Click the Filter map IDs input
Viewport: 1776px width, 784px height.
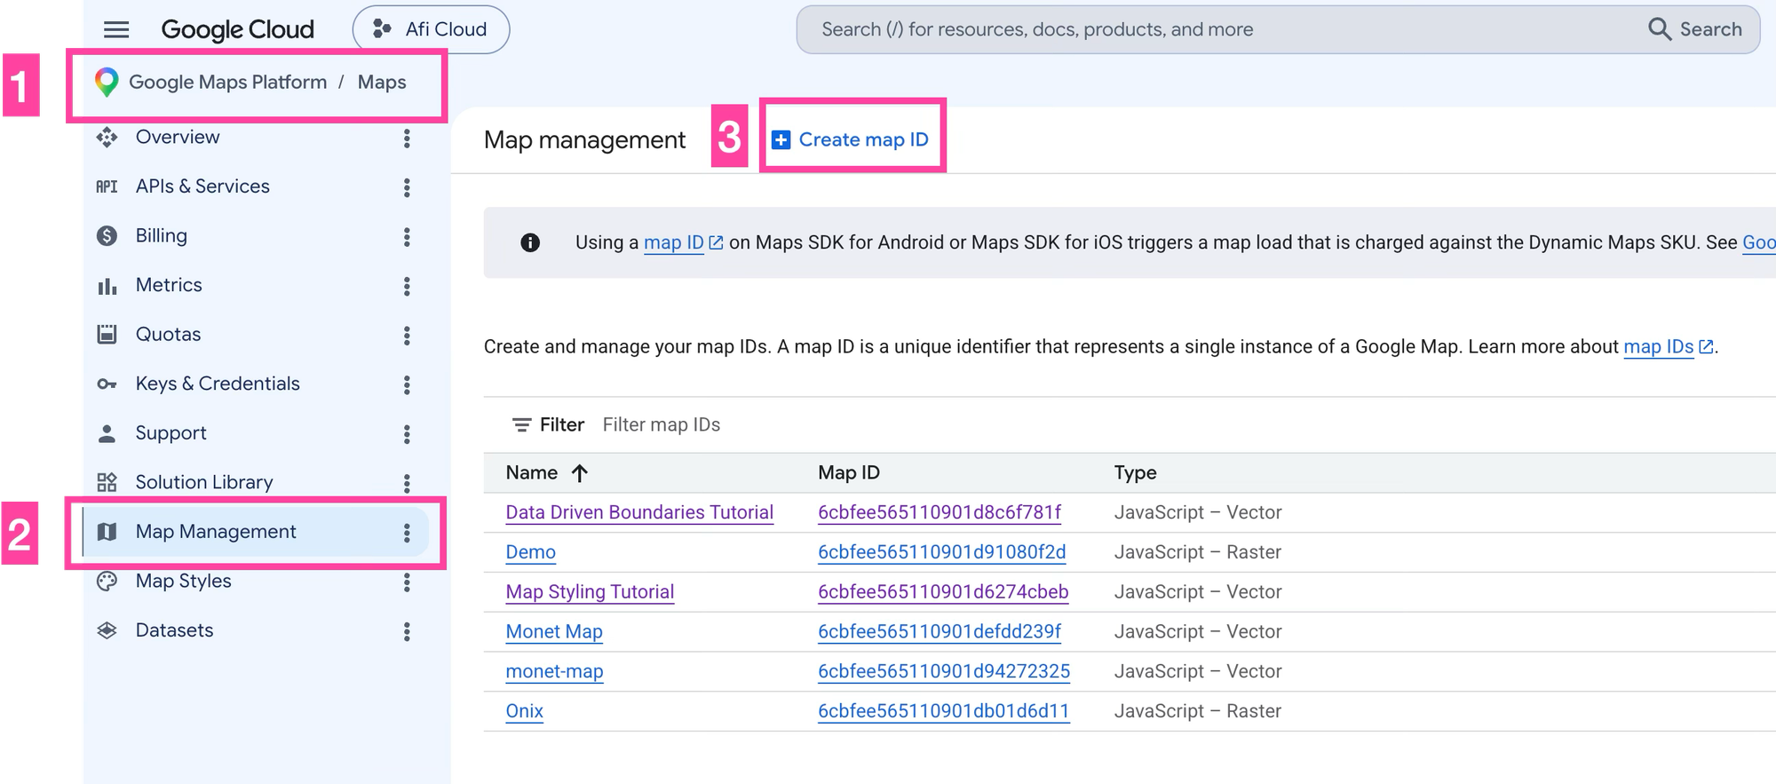[x=662, y=424]
